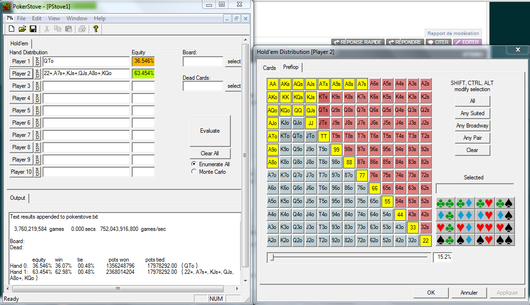The width and height of the screenshot is (530, 305).
Task: Select the Enumerate All radio button
Action: pos(193,164)
